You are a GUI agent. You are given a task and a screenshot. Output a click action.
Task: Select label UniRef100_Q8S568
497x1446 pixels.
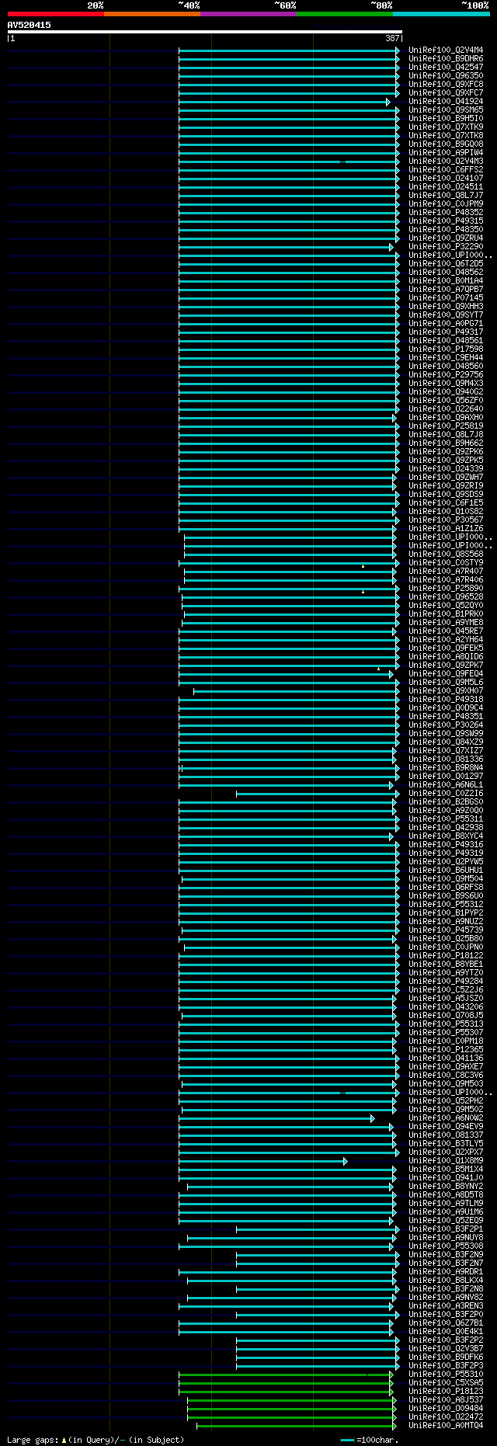coord(446,554)
